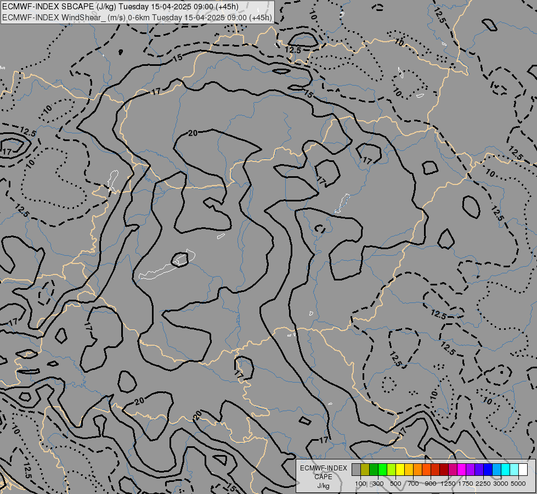Pick the white swatch at legend end
The height and width of the screenshot is (494, 537).
pos(523,470)
